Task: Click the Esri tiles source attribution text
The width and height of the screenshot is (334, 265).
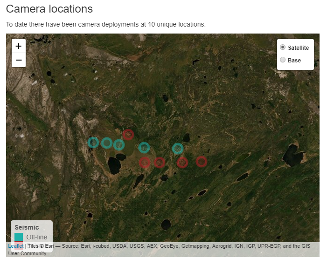Action: click(159, 250)
